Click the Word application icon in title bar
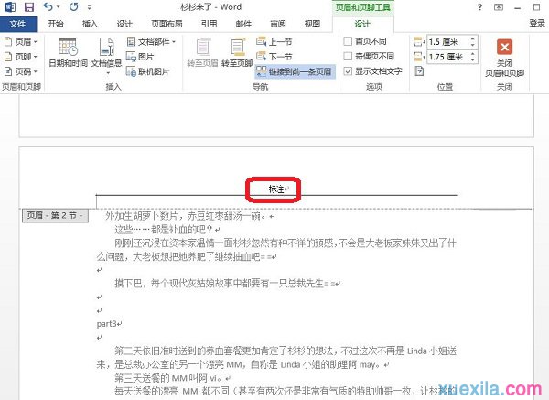 [10, 7]
